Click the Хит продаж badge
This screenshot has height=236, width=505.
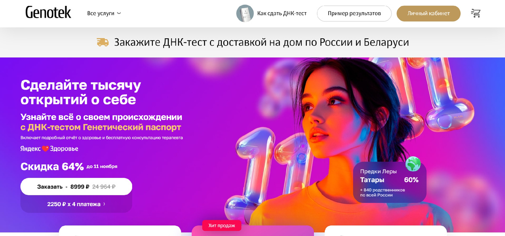point(222,225)
